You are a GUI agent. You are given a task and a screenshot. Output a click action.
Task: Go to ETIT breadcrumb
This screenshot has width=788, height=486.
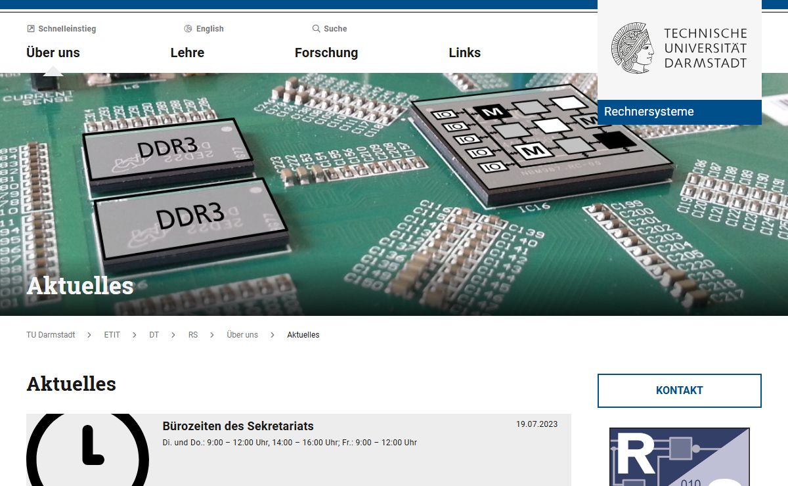click(x=112, y=335)
